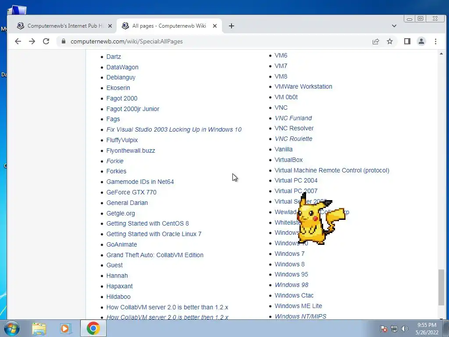Open the DataWagon link
Screen dimensions: 449x337
[122, 67]
